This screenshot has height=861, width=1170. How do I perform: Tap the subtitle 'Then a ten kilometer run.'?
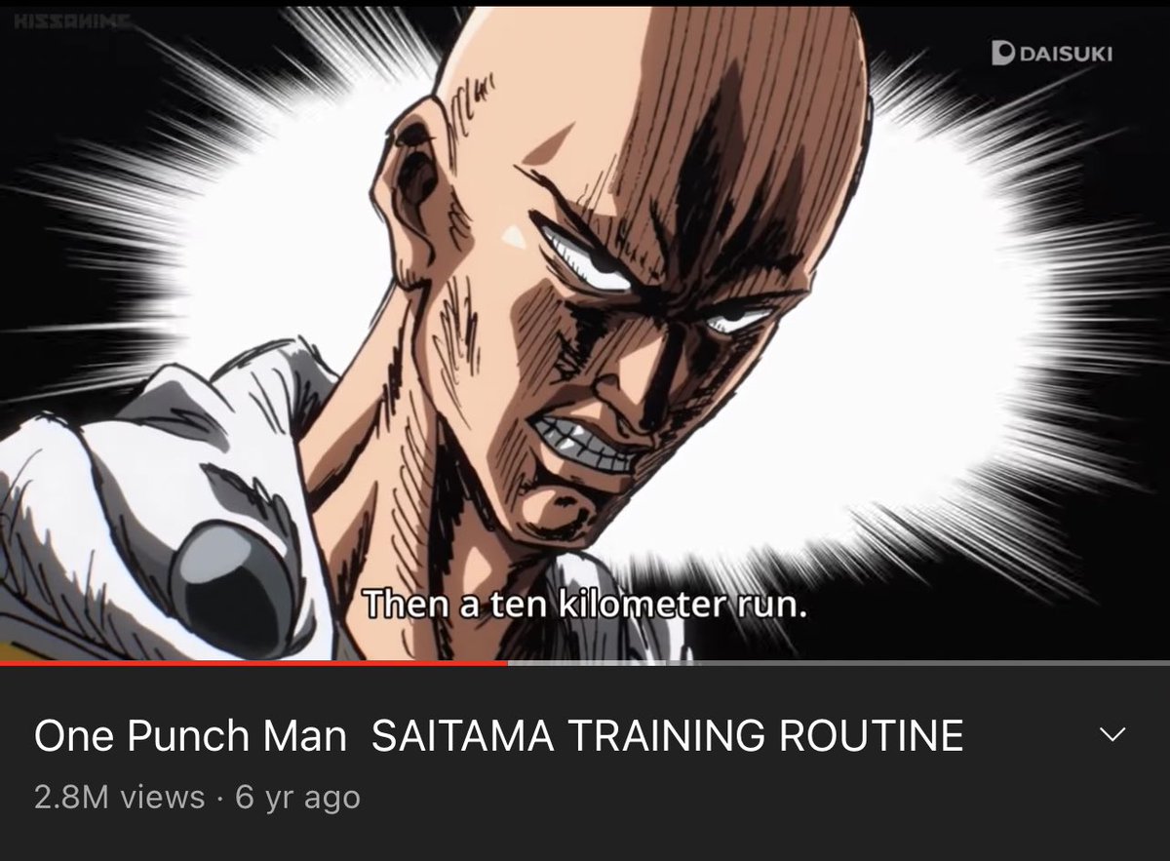point(585,605)
